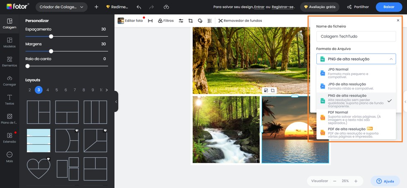
Task: Click the Partilhar button
Action: pyautogui.click(x=358, y=7)
